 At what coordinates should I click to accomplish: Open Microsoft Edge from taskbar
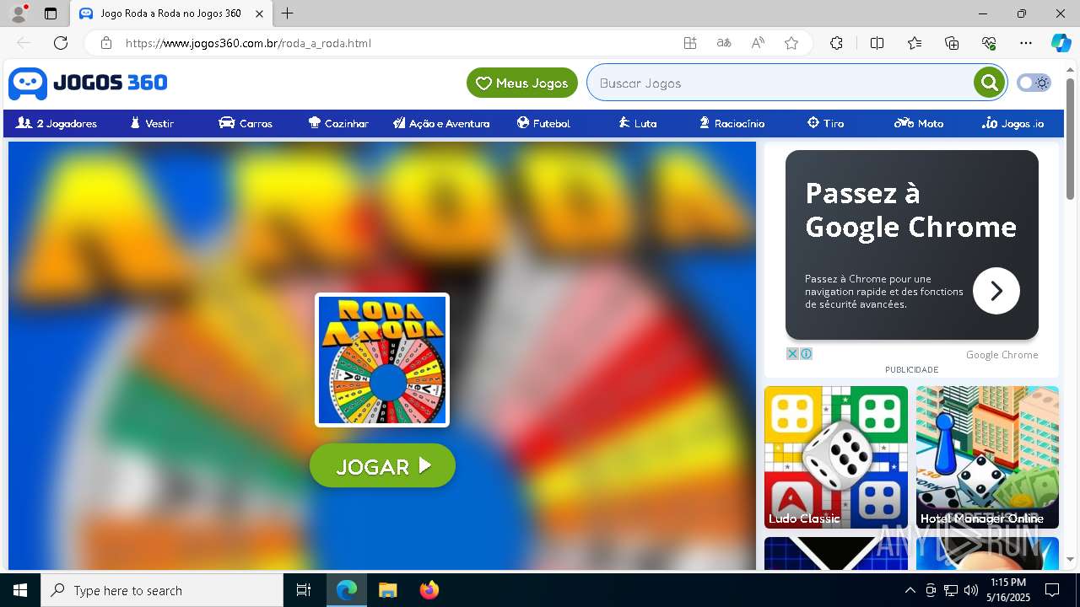pos(347,590)
